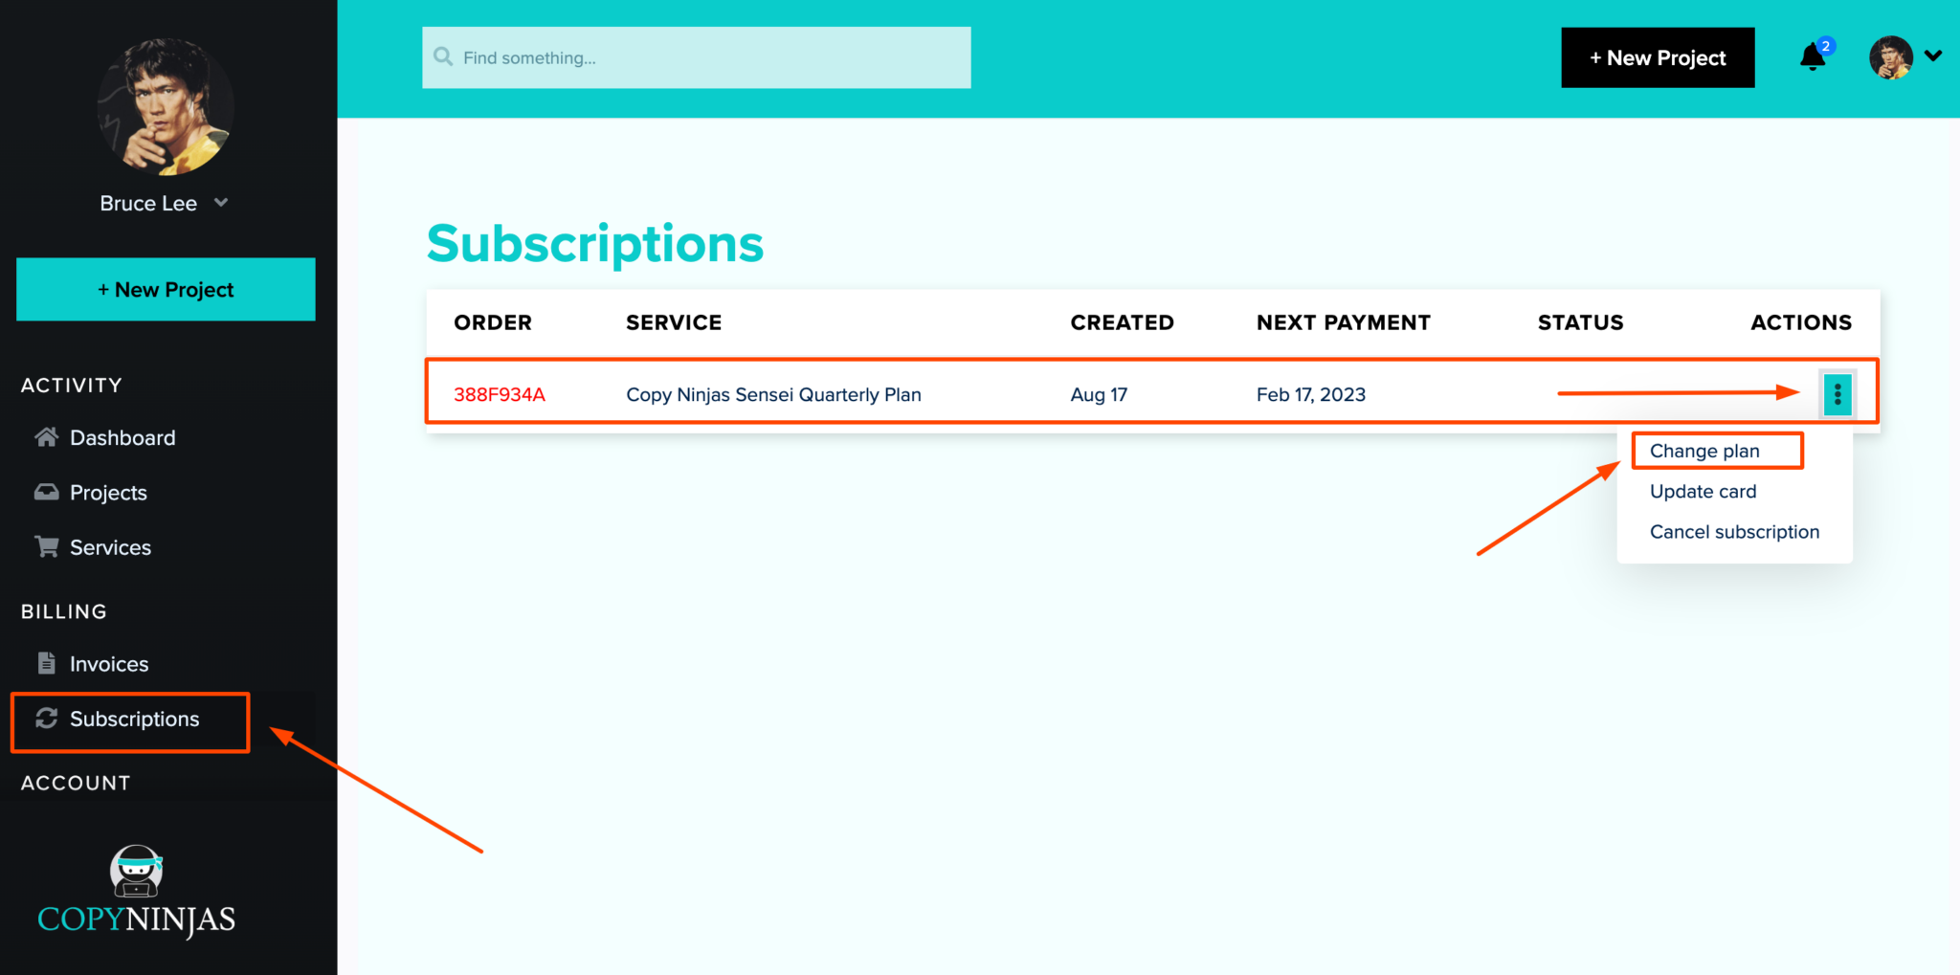1960x975 pixels.
Task: Open the three-dot actions menu for order 388F934A
Action: (x=1837, y=394)
